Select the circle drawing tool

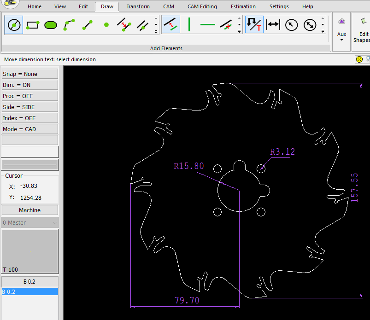click(x=14, y=24)
